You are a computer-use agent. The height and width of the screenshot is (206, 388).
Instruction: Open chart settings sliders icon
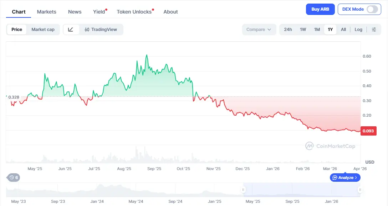[374, 30]
